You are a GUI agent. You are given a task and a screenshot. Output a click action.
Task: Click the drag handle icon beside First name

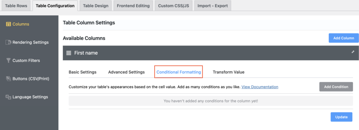[x=69, y=53]
